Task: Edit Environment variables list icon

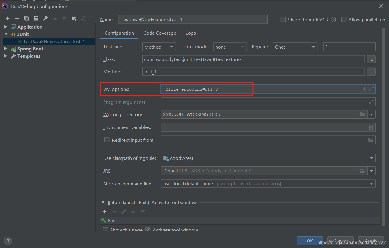Action: point(371,127)
